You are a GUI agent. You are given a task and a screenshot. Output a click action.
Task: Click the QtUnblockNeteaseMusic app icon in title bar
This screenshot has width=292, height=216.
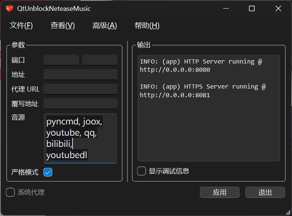pos(9,8)
